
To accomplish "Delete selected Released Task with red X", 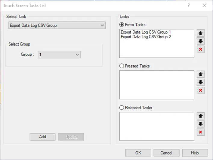I will (x=200, y=132).
